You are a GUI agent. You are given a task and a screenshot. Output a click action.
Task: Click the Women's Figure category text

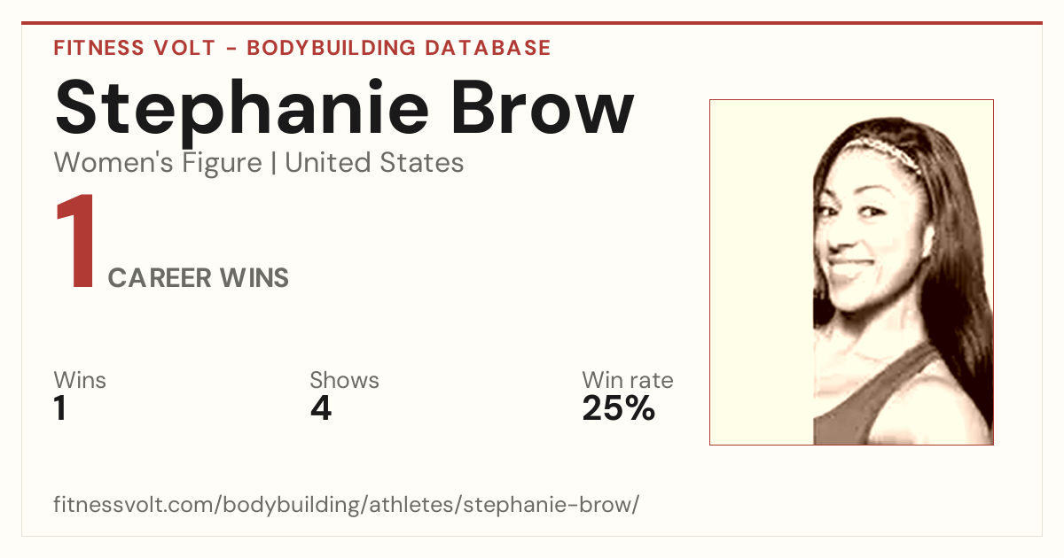click(158, 163)
